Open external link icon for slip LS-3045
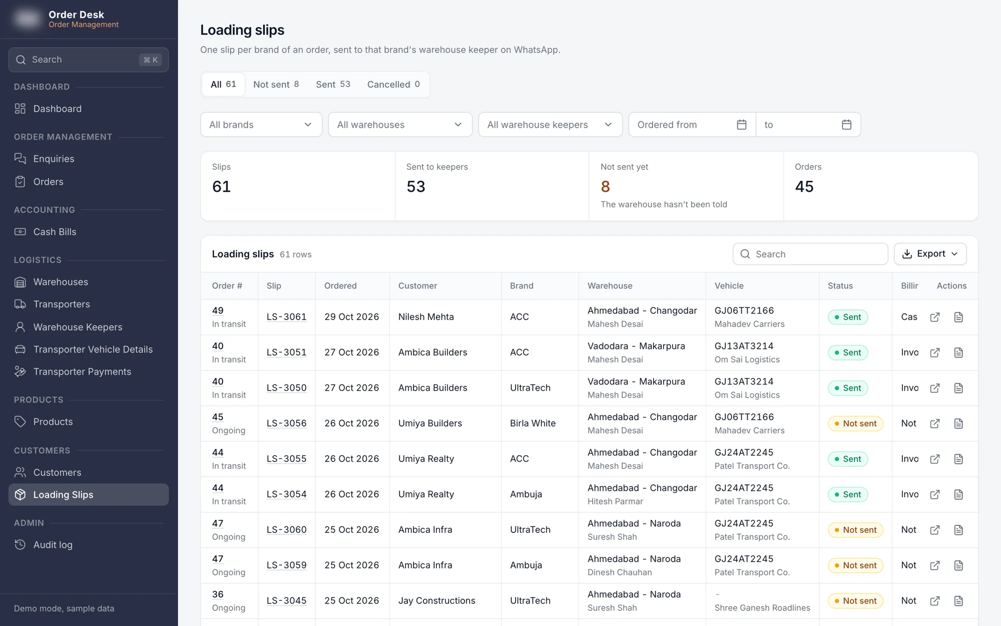1001x626 pixels. 934,601
